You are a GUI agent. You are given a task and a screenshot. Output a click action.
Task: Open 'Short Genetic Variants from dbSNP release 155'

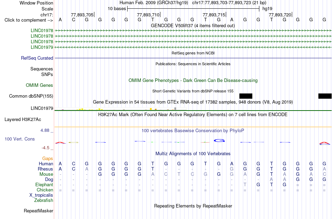pos(193,91)
